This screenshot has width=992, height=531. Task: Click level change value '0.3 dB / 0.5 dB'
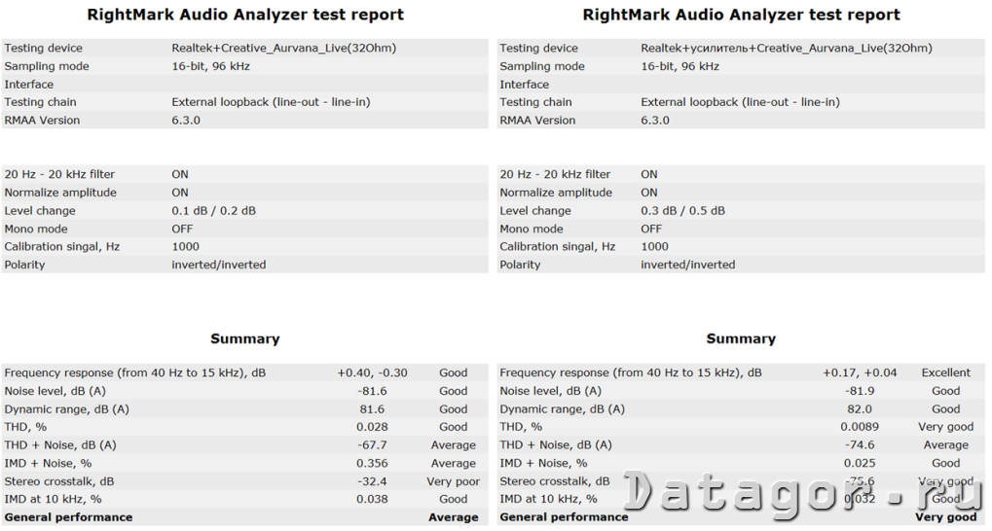click(682, 210)
